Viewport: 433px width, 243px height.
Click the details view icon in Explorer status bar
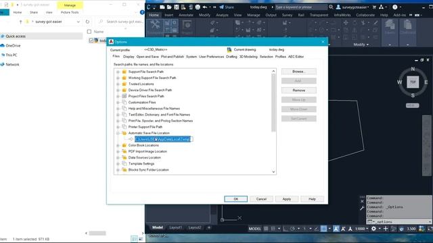134,239
